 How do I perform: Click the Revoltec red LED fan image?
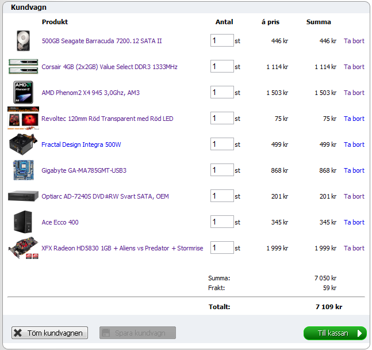coord(23,119)
